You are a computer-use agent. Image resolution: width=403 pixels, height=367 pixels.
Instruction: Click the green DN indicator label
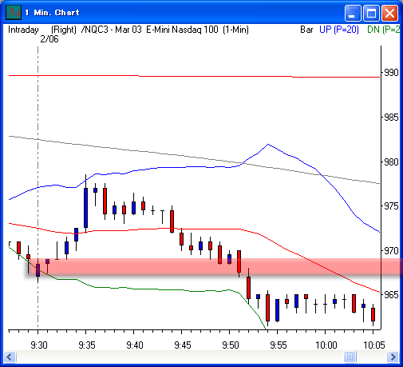pyautogui.click(x=383, y=30)
